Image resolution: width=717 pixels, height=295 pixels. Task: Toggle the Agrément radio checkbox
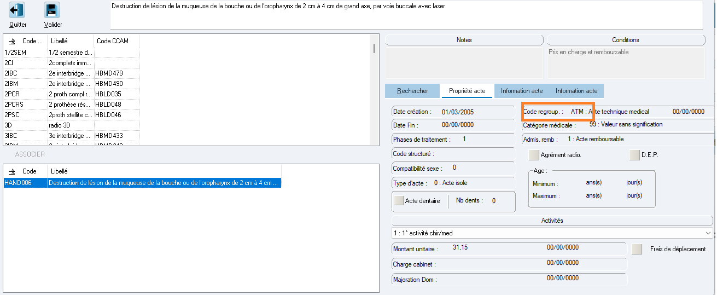click(534, 155)
